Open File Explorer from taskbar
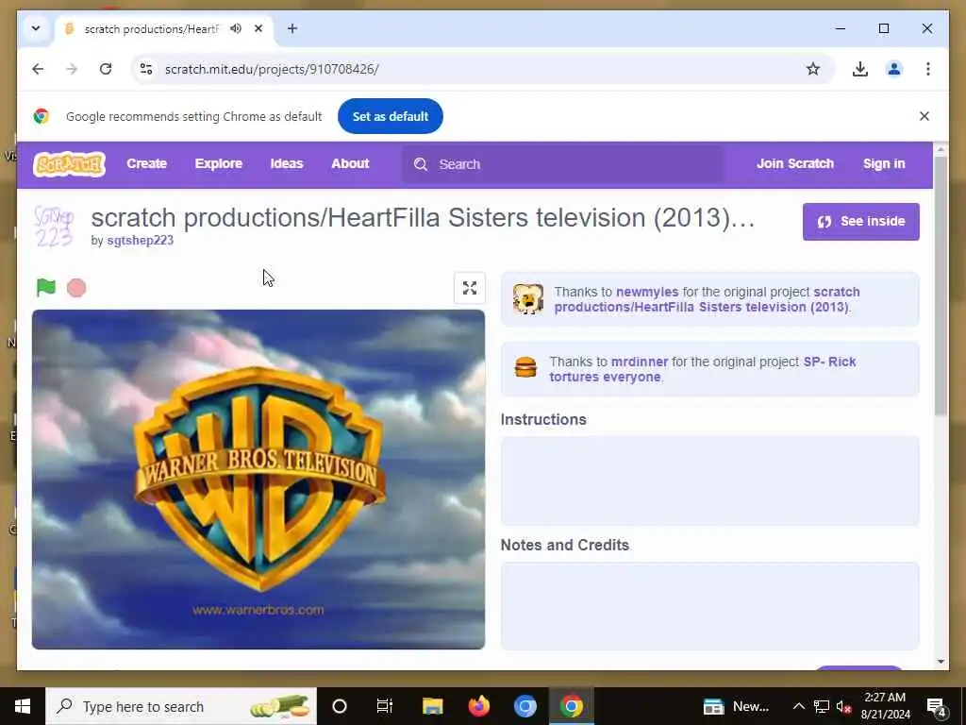The image size is (966, 725). (432, 706)
